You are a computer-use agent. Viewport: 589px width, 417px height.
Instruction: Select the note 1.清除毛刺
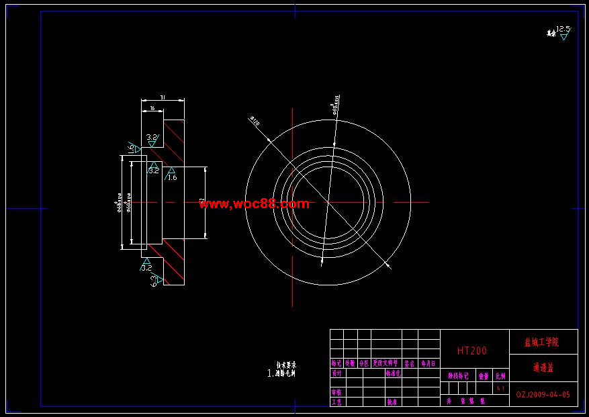coord(281,373)
